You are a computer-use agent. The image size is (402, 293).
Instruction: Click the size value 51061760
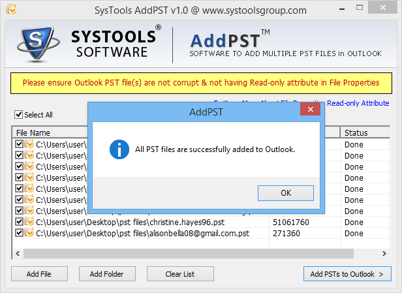tap(291, 223)
